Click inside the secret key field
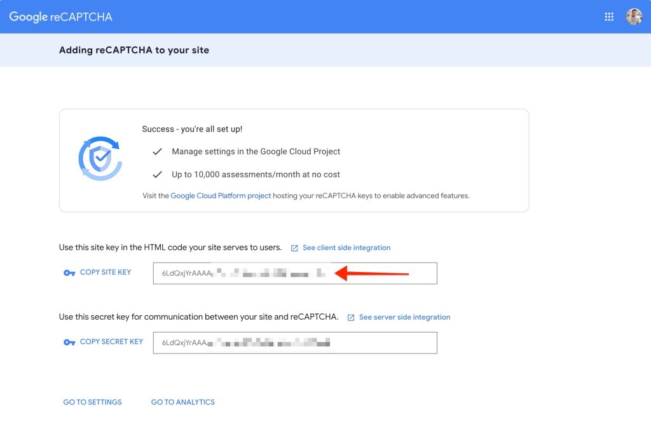 click(x=295, y=343)
